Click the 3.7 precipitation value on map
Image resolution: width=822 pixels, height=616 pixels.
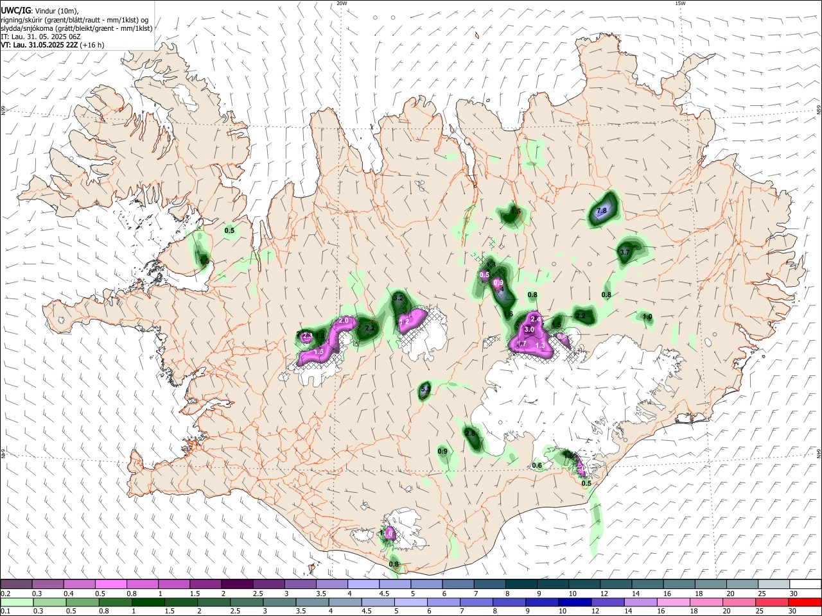[x=625, y=252]
